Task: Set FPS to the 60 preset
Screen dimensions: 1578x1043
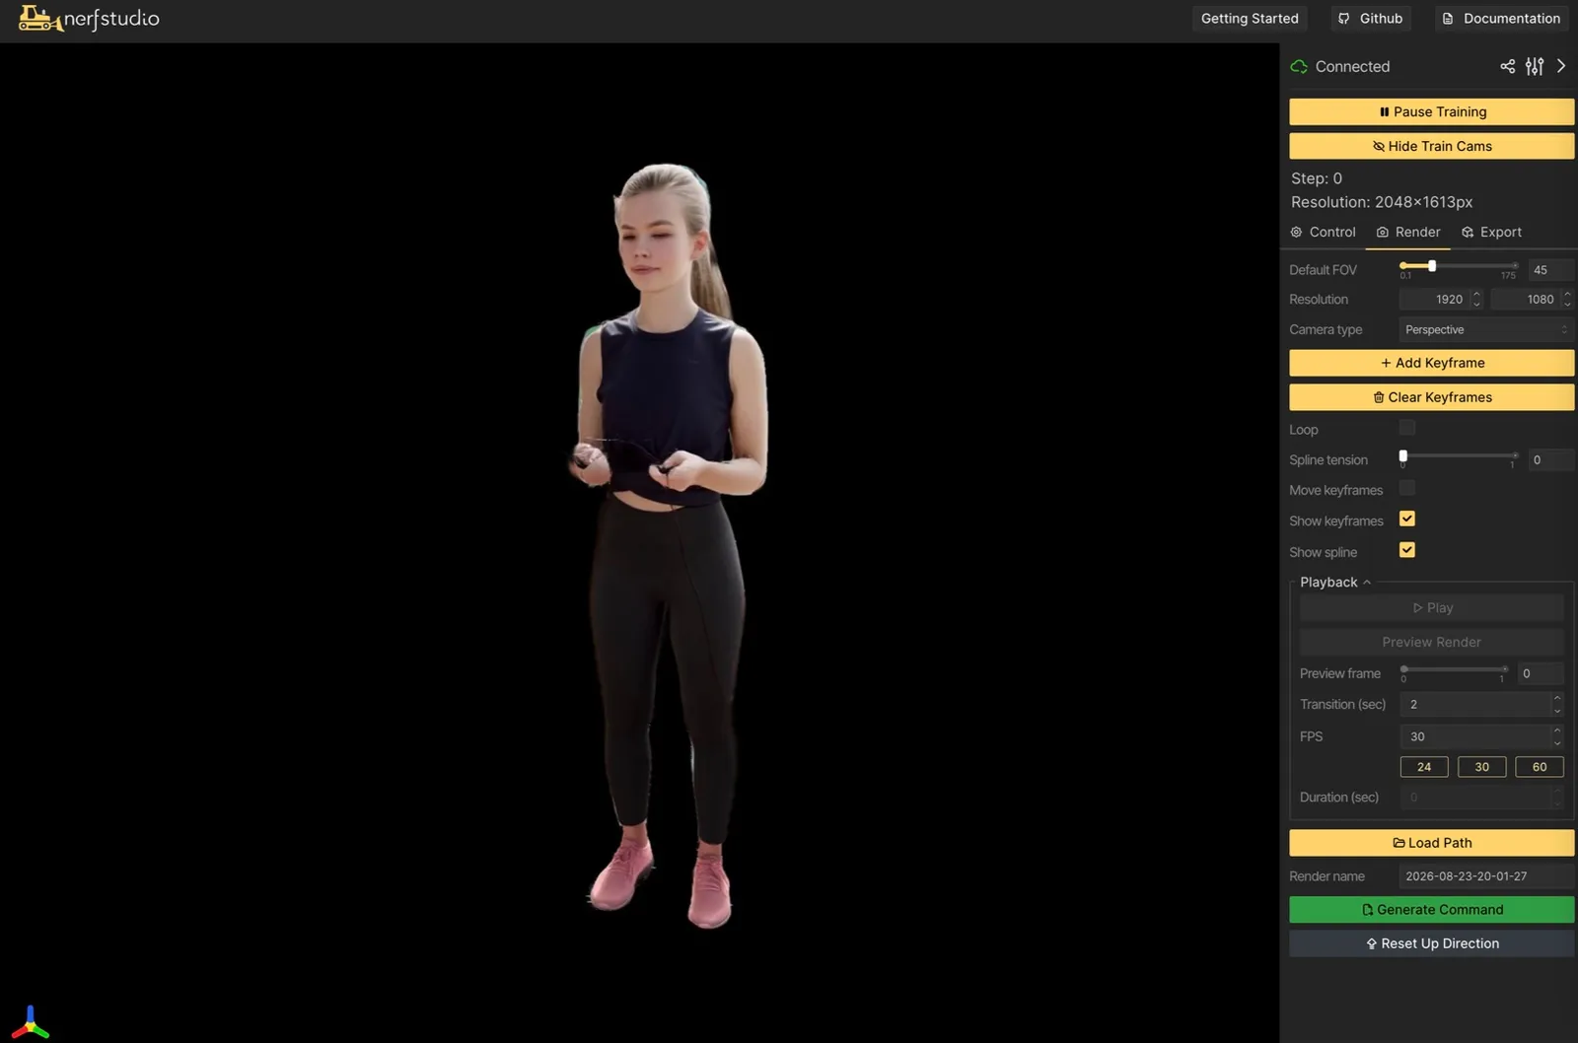Action: 1540,767
